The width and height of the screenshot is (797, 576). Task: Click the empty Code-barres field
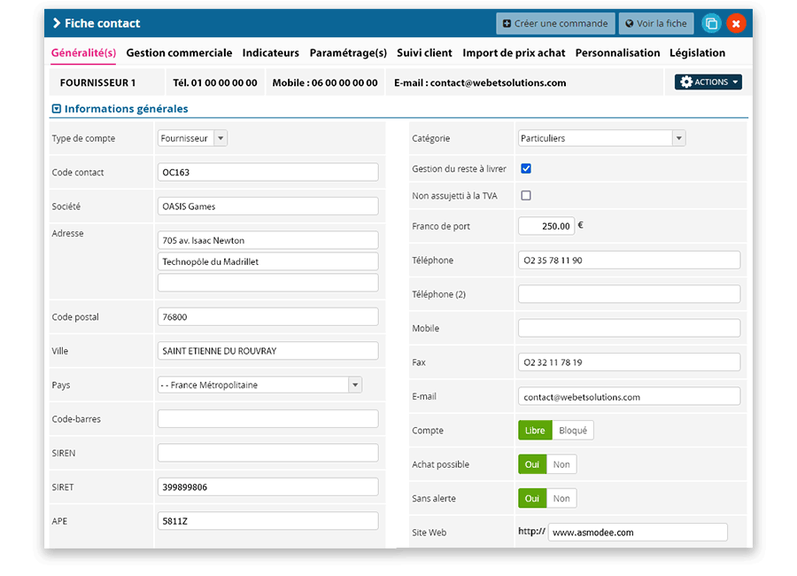267,419
